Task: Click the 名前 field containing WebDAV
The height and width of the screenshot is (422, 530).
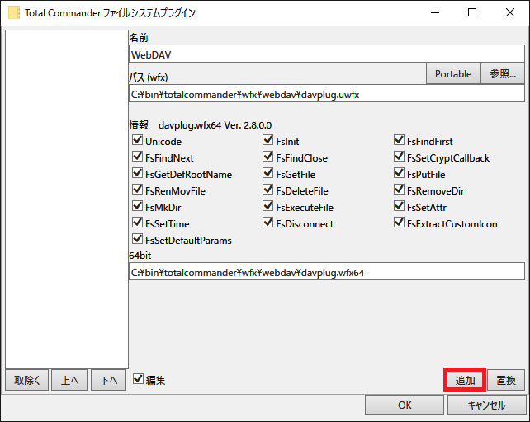Action: (327, 54)
